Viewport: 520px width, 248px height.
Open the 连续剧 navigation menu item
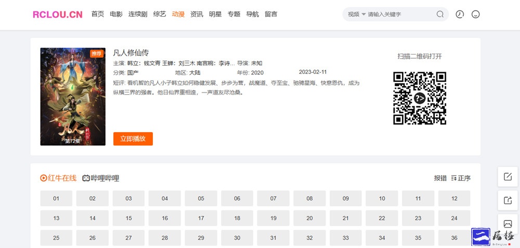tap(138, 14)
